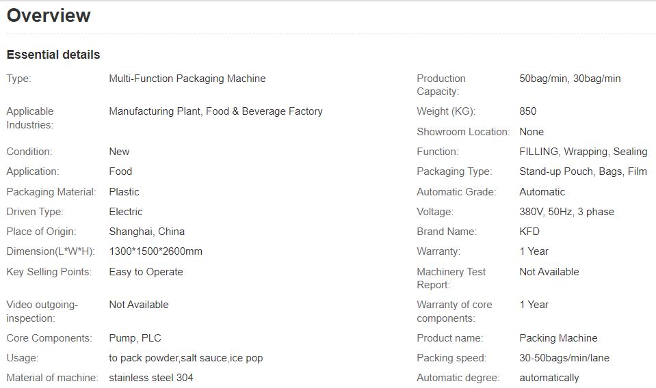Click the Weight (KG) value 850
The height and width of the screenshot is (388, 656).
click(x=527, y=111)
